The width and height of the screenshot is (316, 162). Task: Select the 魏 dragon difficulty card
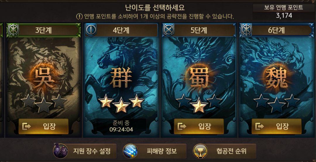pyautogui.click(x=276, y=80)
